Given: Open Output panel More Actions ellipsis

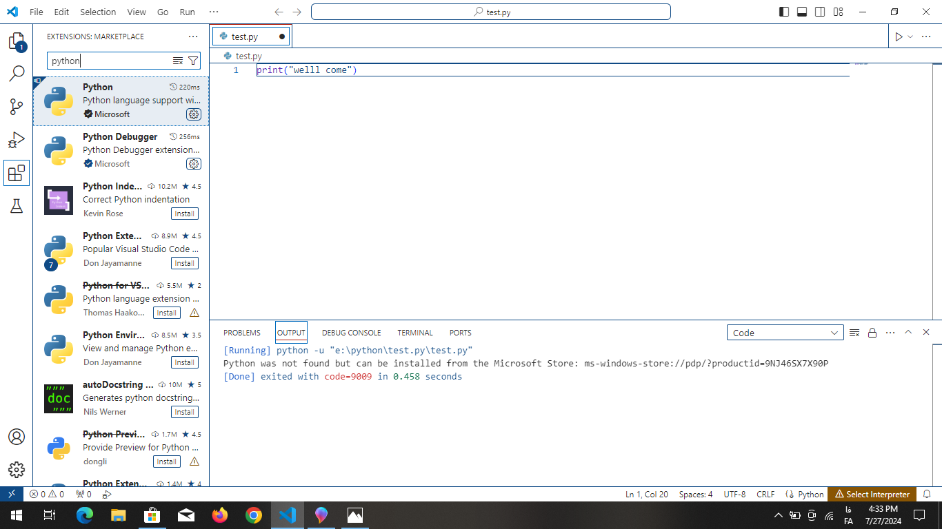Looking at the screenshot, I should tap(890, 333).
